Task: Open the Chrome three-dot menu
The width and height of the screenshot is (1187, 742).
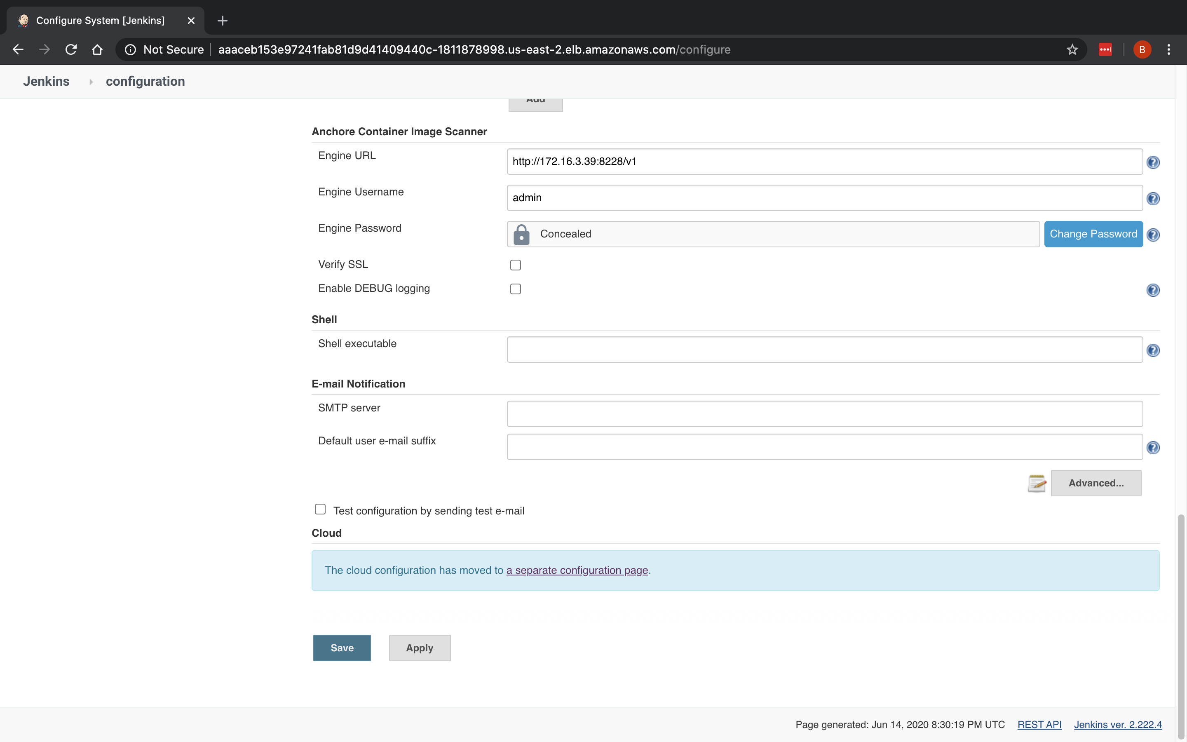Action: click(x=1169, y=49)
